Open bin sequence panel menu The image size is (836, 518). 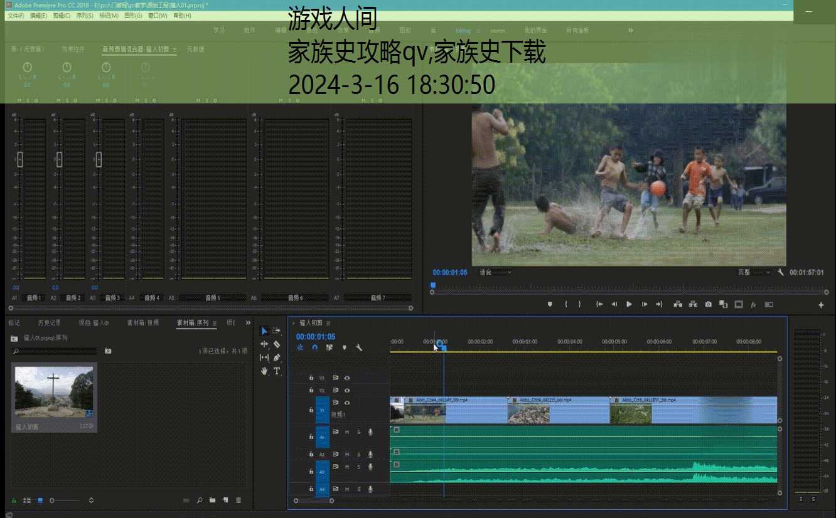(214, 323)
